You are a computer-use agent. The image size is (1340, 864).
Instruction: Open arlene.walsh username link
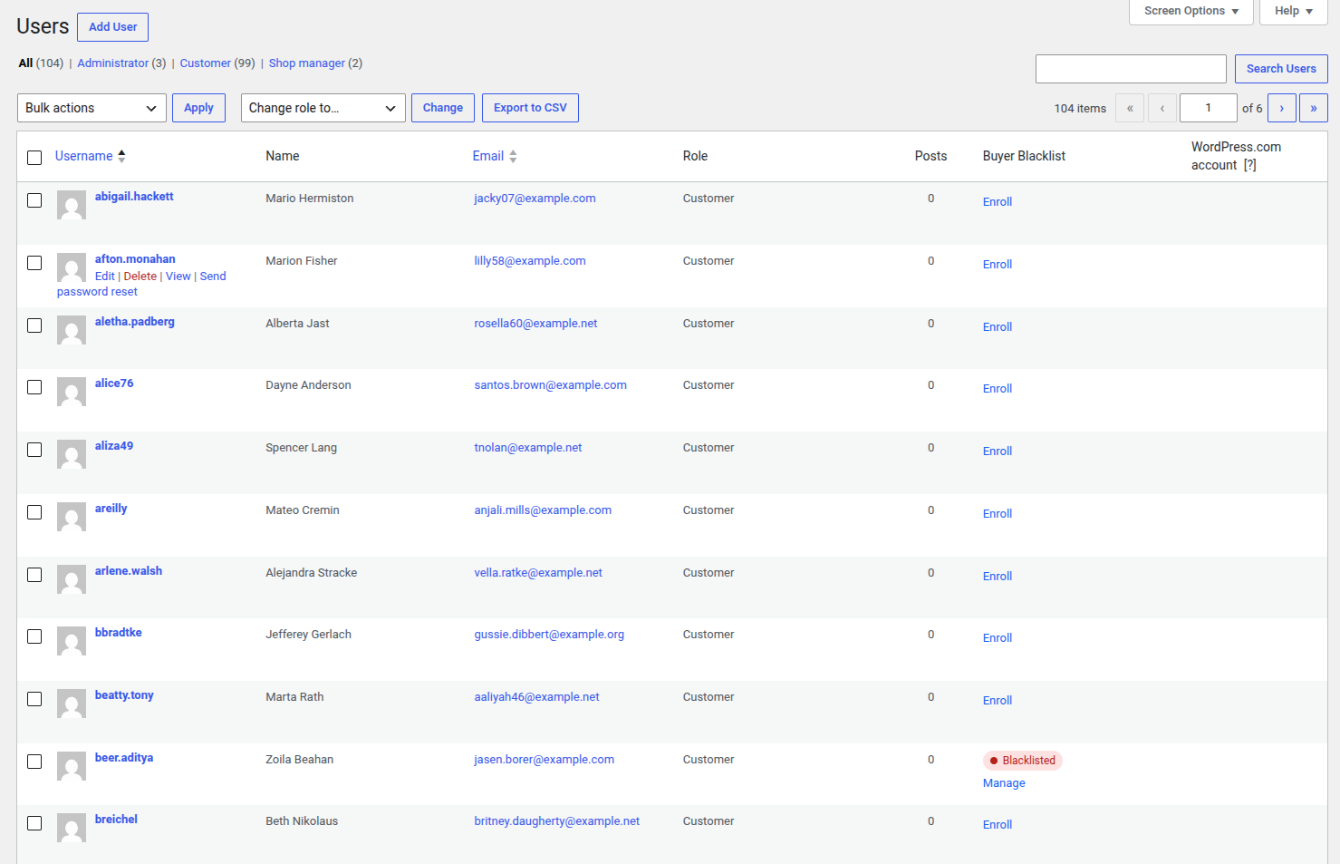click(129, 570)
